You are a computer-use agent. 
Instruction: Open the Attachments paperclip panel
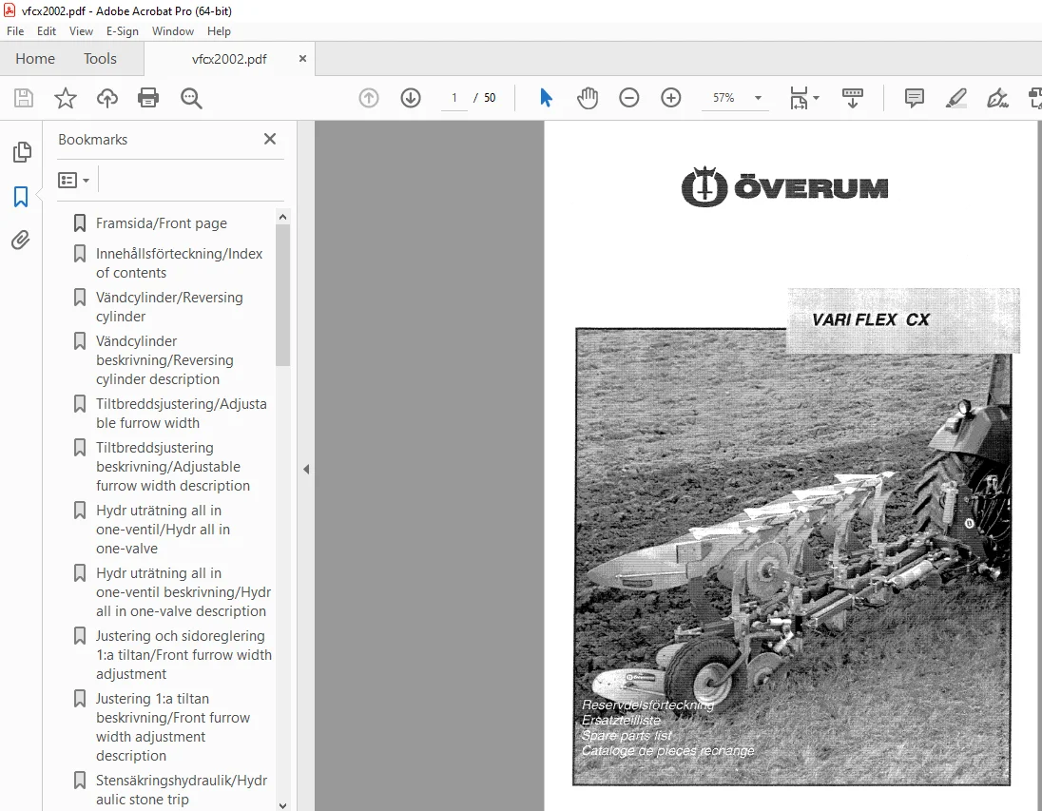[x=21, y=240]
